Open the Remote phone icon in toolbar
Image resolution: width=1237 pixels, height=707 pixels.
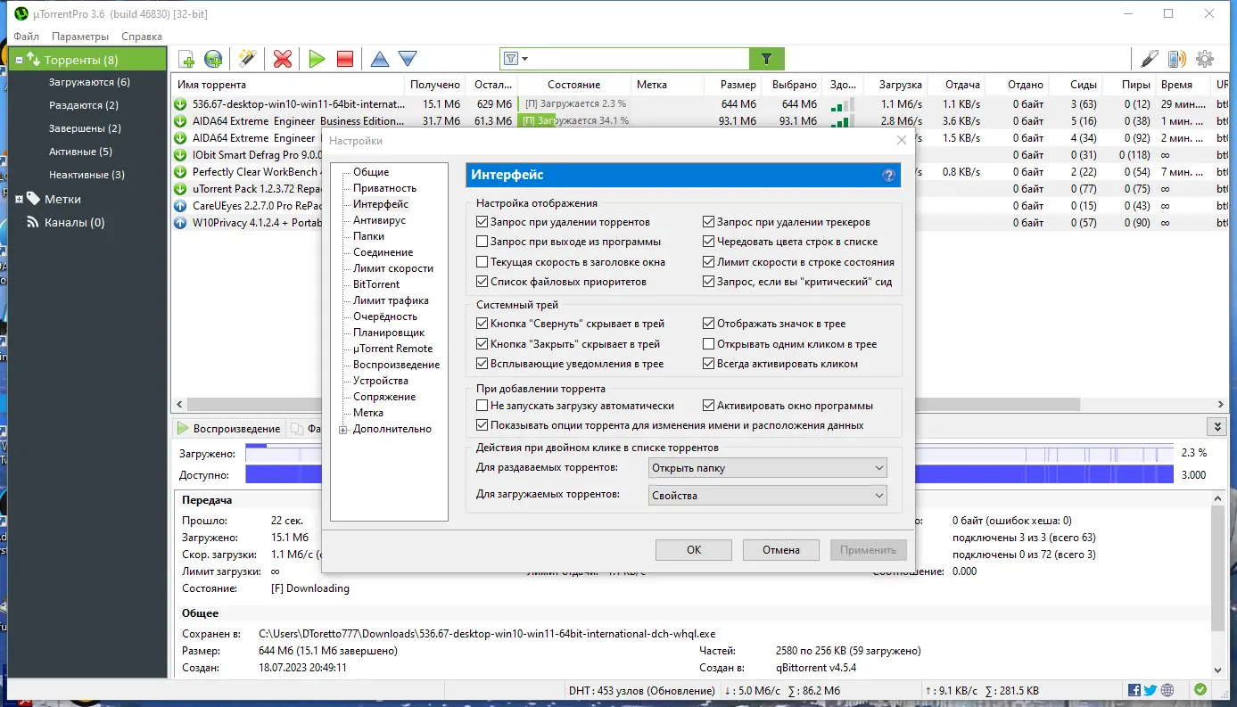point(1177,59)
